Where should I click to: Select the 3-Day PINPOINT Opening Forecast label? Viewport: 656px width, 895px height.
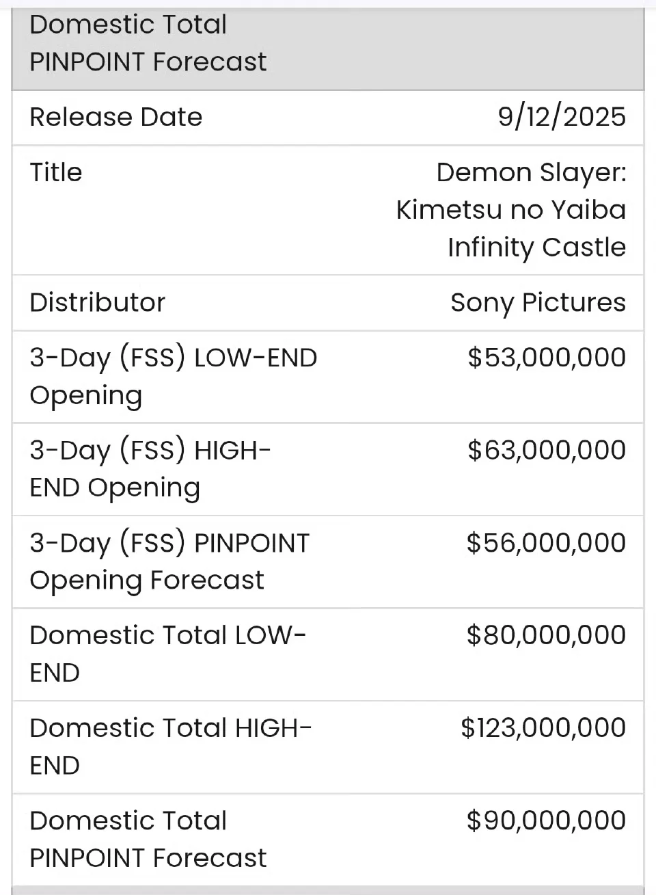(x=169, y=561)
